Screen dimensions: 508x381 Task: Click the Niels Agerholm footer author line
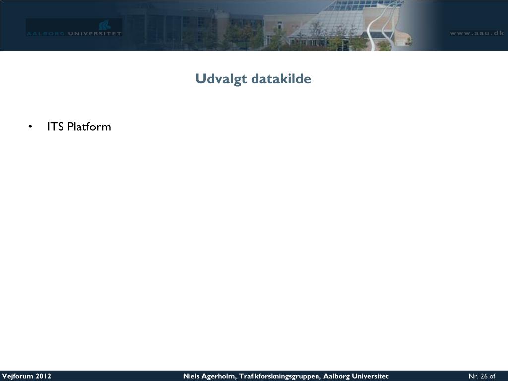tap(286, 376)
